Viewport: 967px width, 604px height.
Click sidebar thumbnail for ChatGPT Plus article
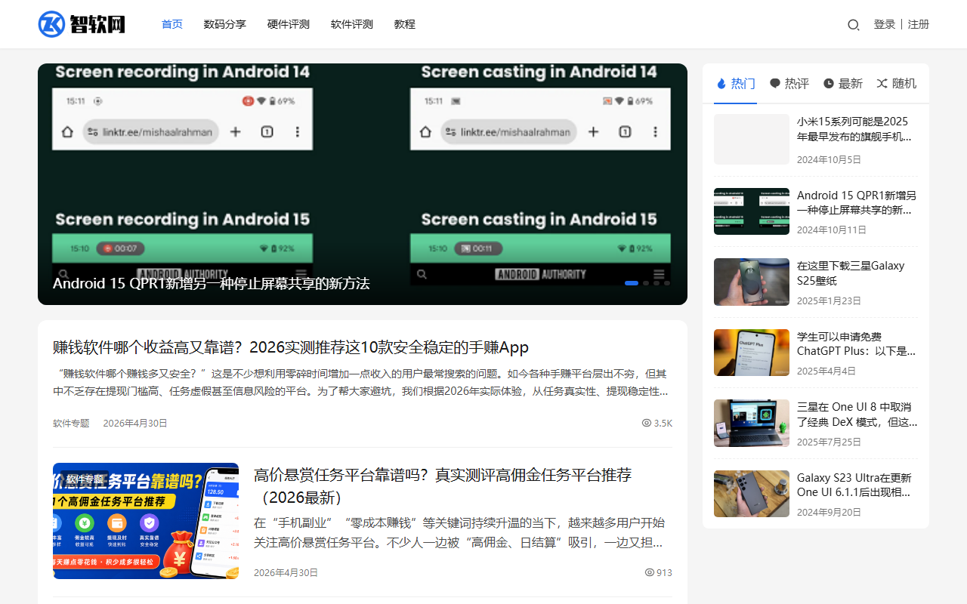pos(752,353)
